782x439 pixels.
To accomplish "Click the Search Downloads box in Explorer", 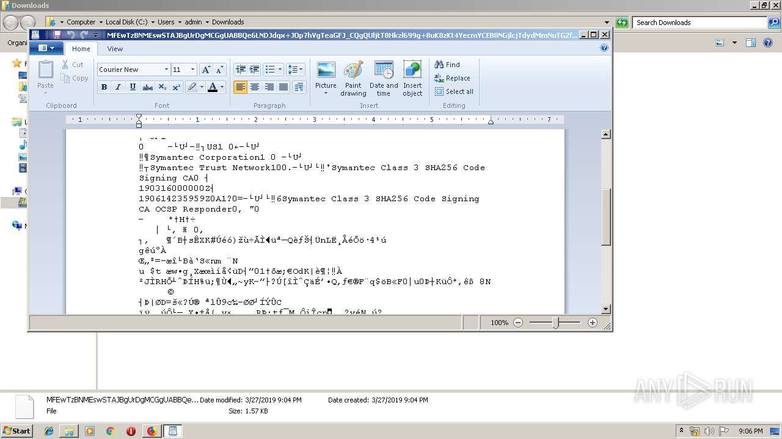I will coord(700,23).
